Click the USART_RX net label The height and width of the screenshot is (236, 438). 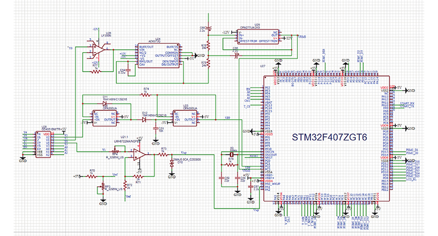click(x=407, y=104)
